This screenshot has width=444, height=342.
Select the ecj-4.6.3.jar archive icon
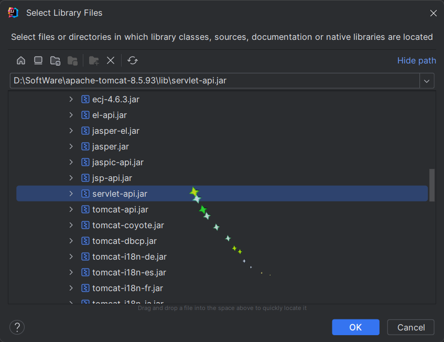click(85, 99)
